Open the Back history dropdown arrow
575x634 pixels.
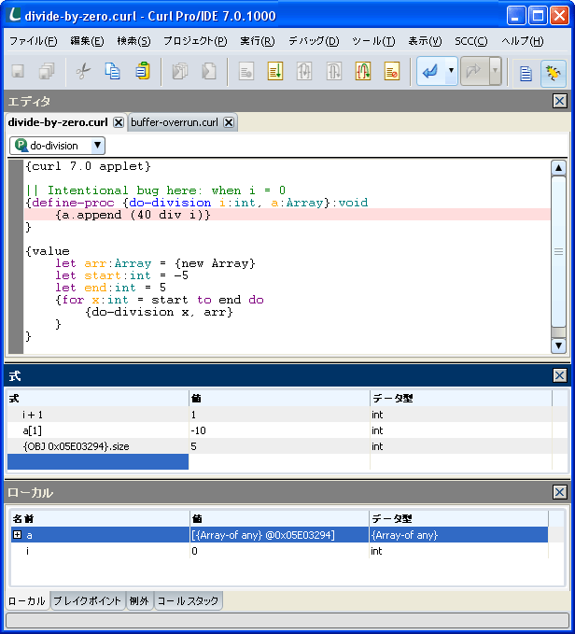pos(451,71)
